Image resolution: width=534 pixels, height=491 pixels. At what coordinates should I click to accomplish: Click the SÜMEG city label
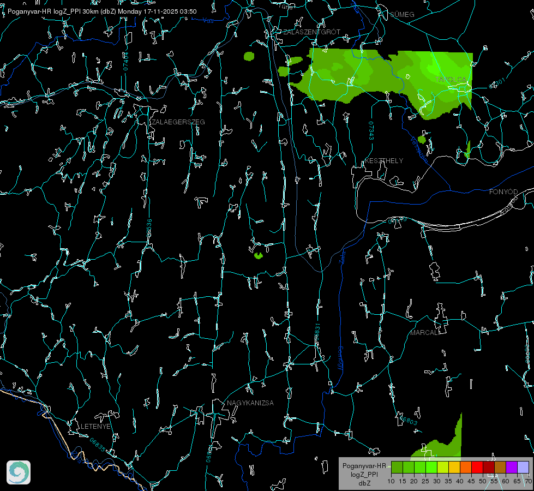click(x=402, y=14)
